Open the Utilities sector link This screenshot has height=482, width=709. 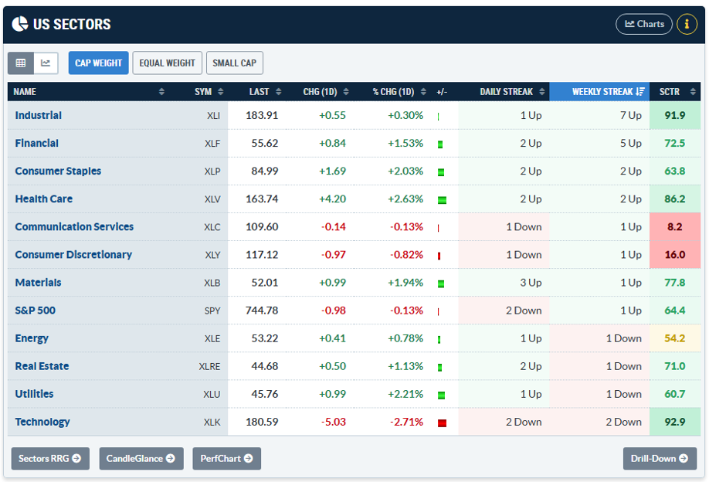(34, 394)
